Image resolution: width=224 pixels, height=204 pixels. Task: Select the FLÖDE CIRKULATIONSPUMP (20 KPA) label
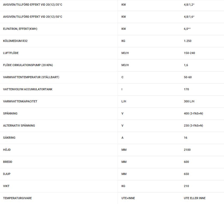[30, 65]
